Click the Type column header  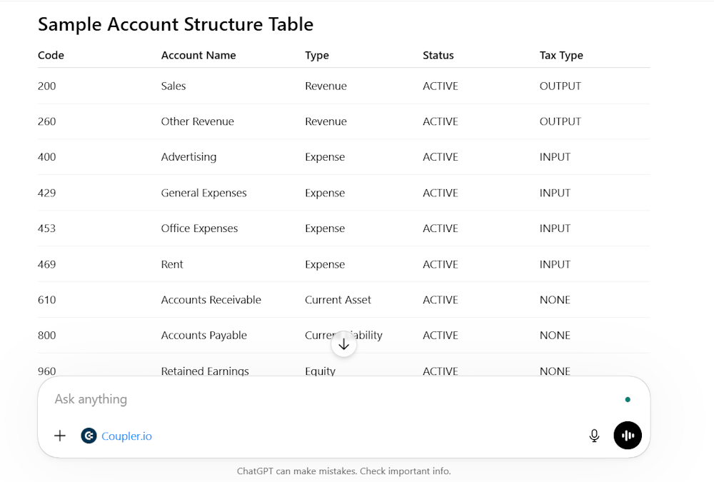(x=317, y=56)
